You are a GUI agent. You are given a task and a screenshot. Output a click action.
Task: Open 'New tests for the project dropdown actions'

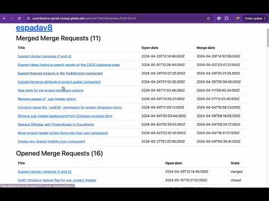pyautogui.click(x=50, y=90)
